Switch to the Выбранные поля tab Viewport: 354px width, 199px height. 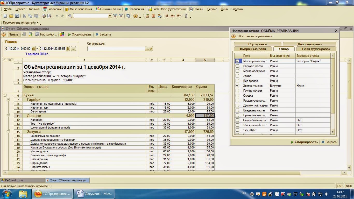coord(253,49)
